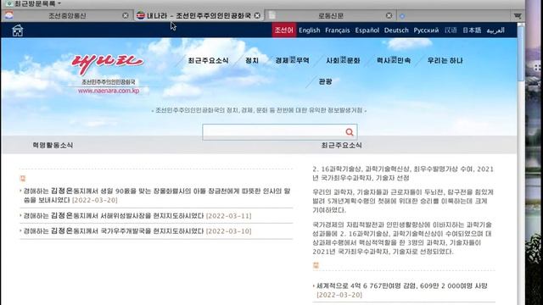The height and width of the screenshot is (305, 543).
Task: Close the 조선중앙통신 tab
Action: click(126, 15)
